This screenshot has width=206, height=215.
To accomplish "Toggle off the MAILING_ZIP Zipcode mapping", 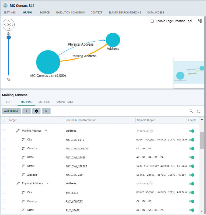I will [191, 175].
